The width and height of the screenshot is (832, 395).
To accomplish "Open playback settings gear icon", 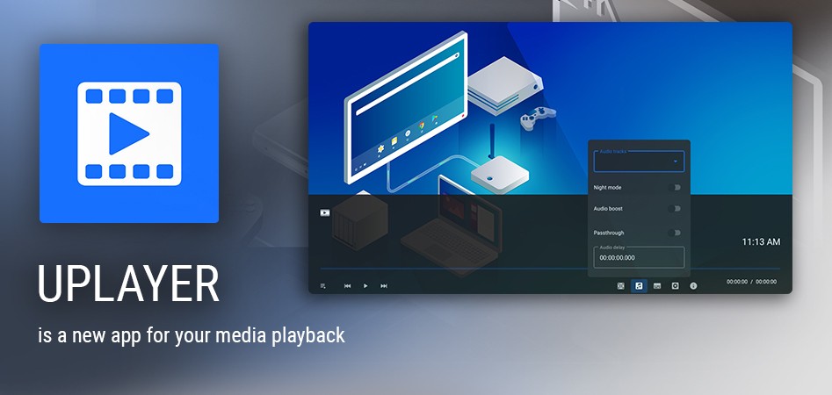I will click(x=675, y=286).
